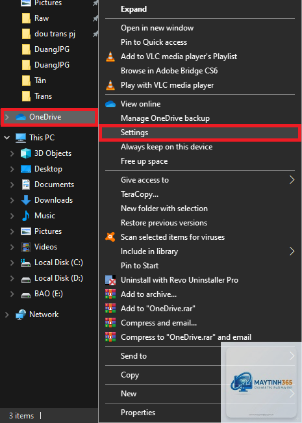Screen dimensions: 302x423
Task: Click the Local Disk (D:) drive icon
Action: [26, 280]
